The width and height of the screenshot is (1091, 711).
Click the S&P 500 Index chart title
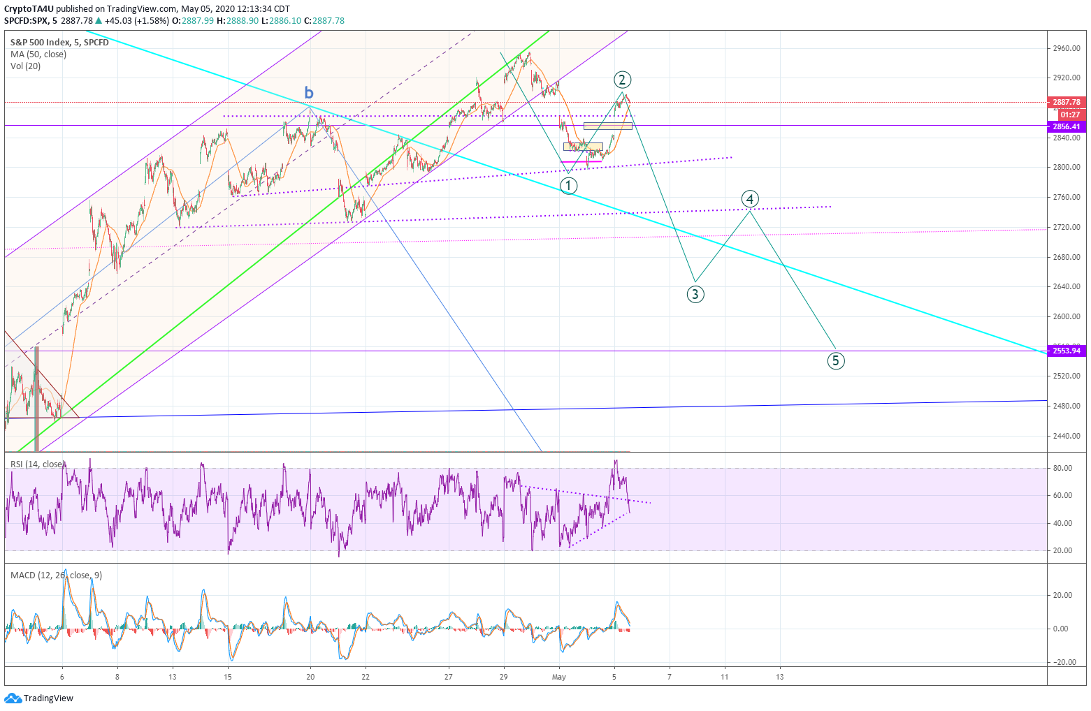pos(59,43)
